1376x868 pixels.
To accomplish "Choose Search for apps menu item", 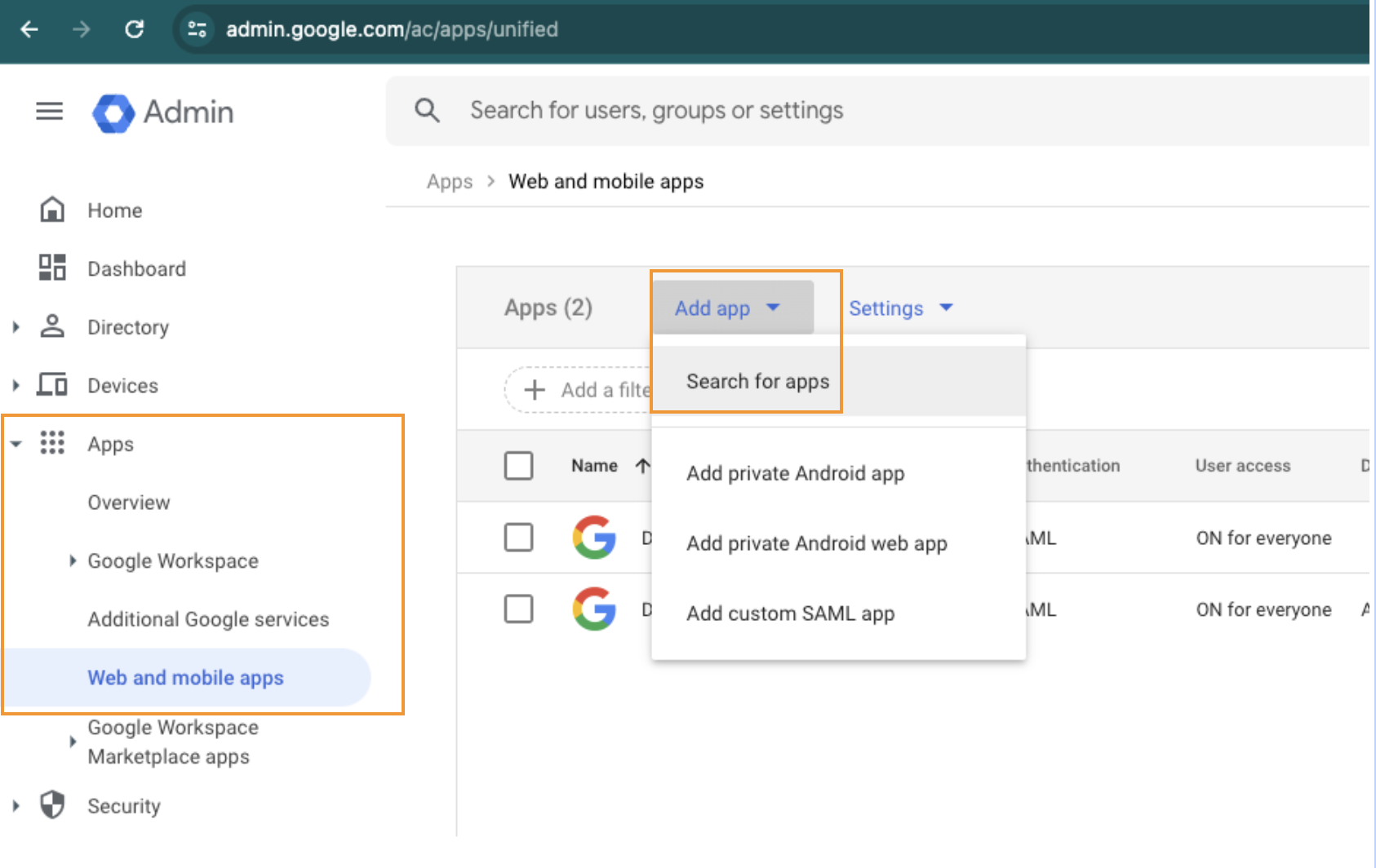I will (x=838, y=381).
